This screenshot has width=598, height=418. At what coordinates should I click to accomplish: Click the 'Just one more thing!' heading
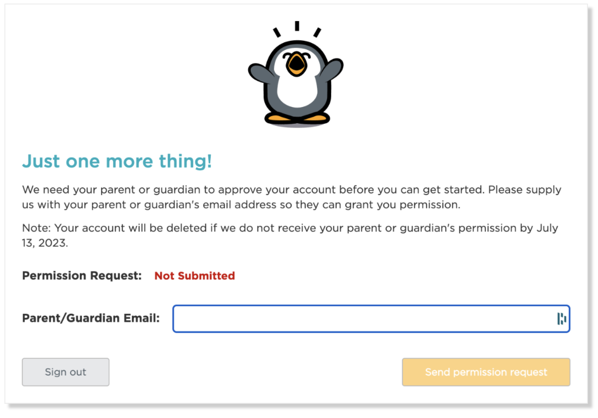click(117, 161)
